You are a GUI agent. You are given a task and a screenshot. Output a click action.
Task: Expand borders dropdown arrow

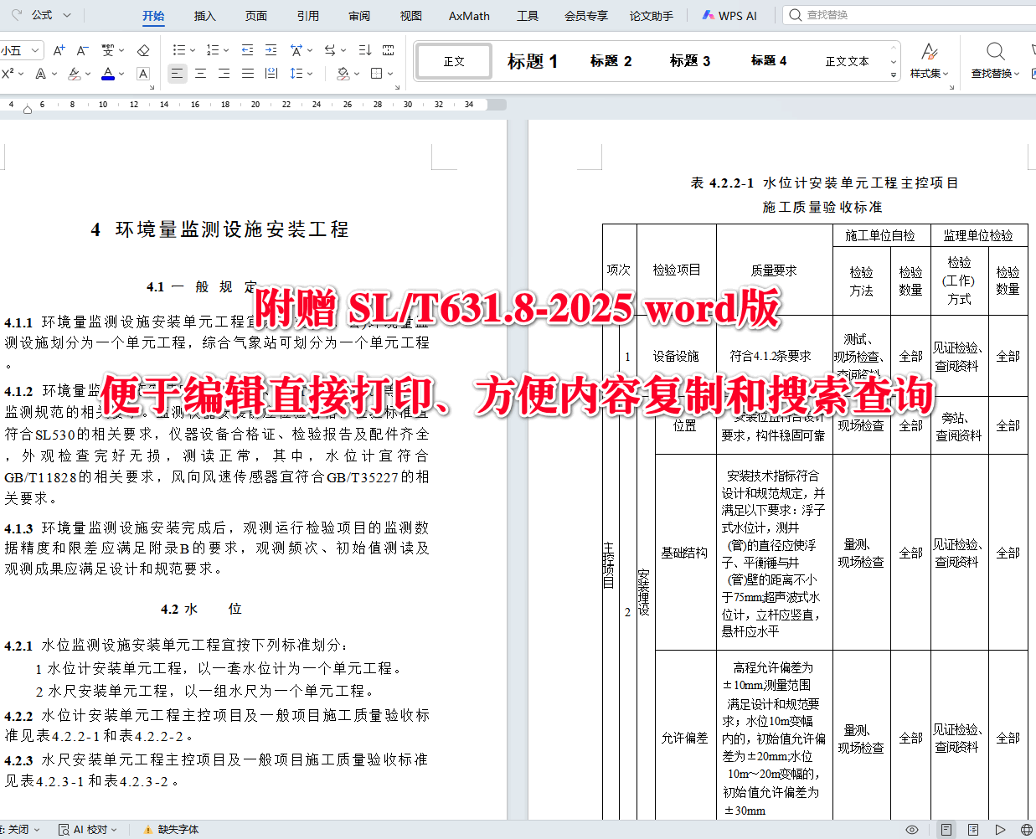391,74
